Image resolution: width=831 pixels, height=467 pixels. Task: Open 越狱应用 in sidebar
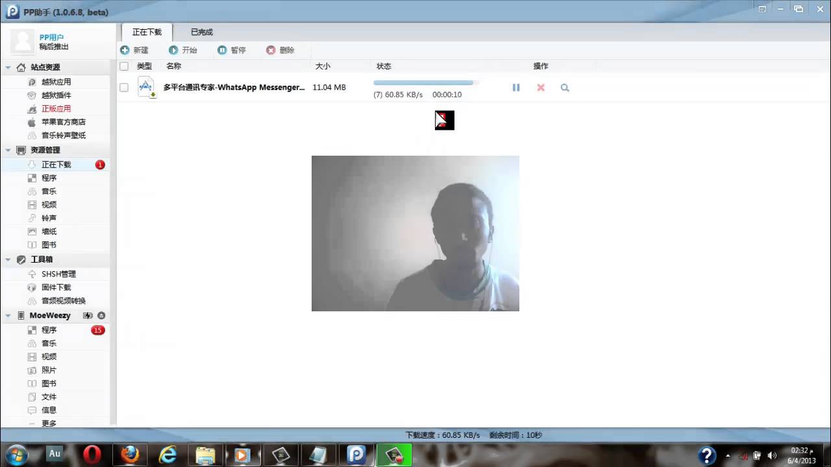pos(55,82)
